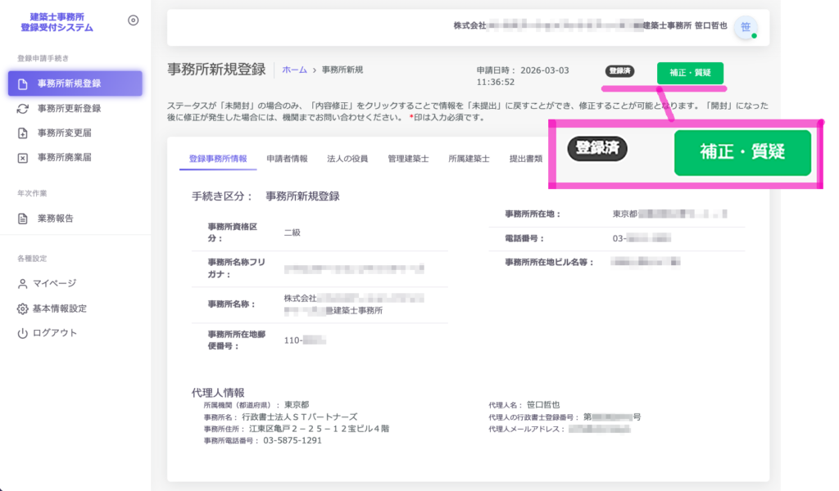Click the 所属機関（都道府県） 東京都 text

tap(256, 405)
